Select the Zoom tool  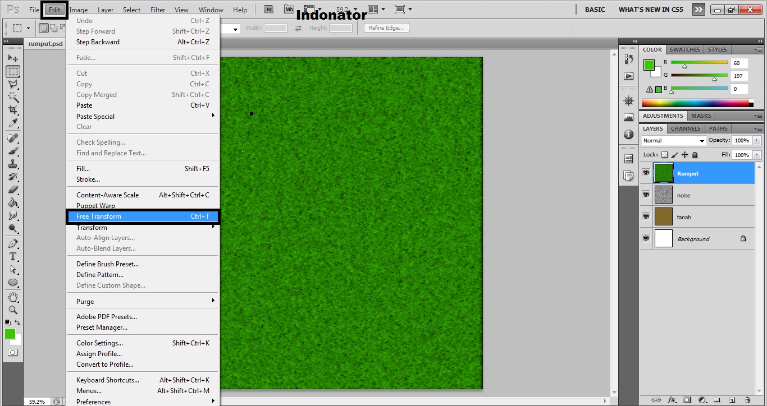click(x=11, y=310)
